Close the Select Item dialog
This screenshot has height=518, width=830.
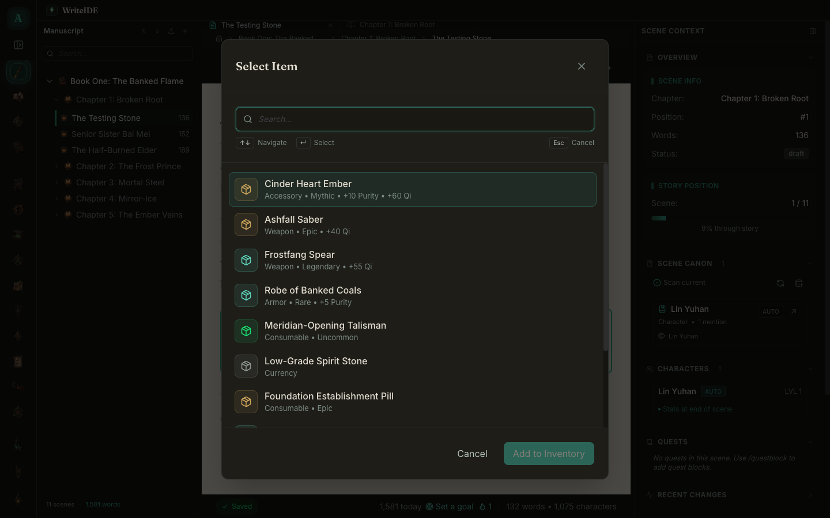(x=582, y=66)
